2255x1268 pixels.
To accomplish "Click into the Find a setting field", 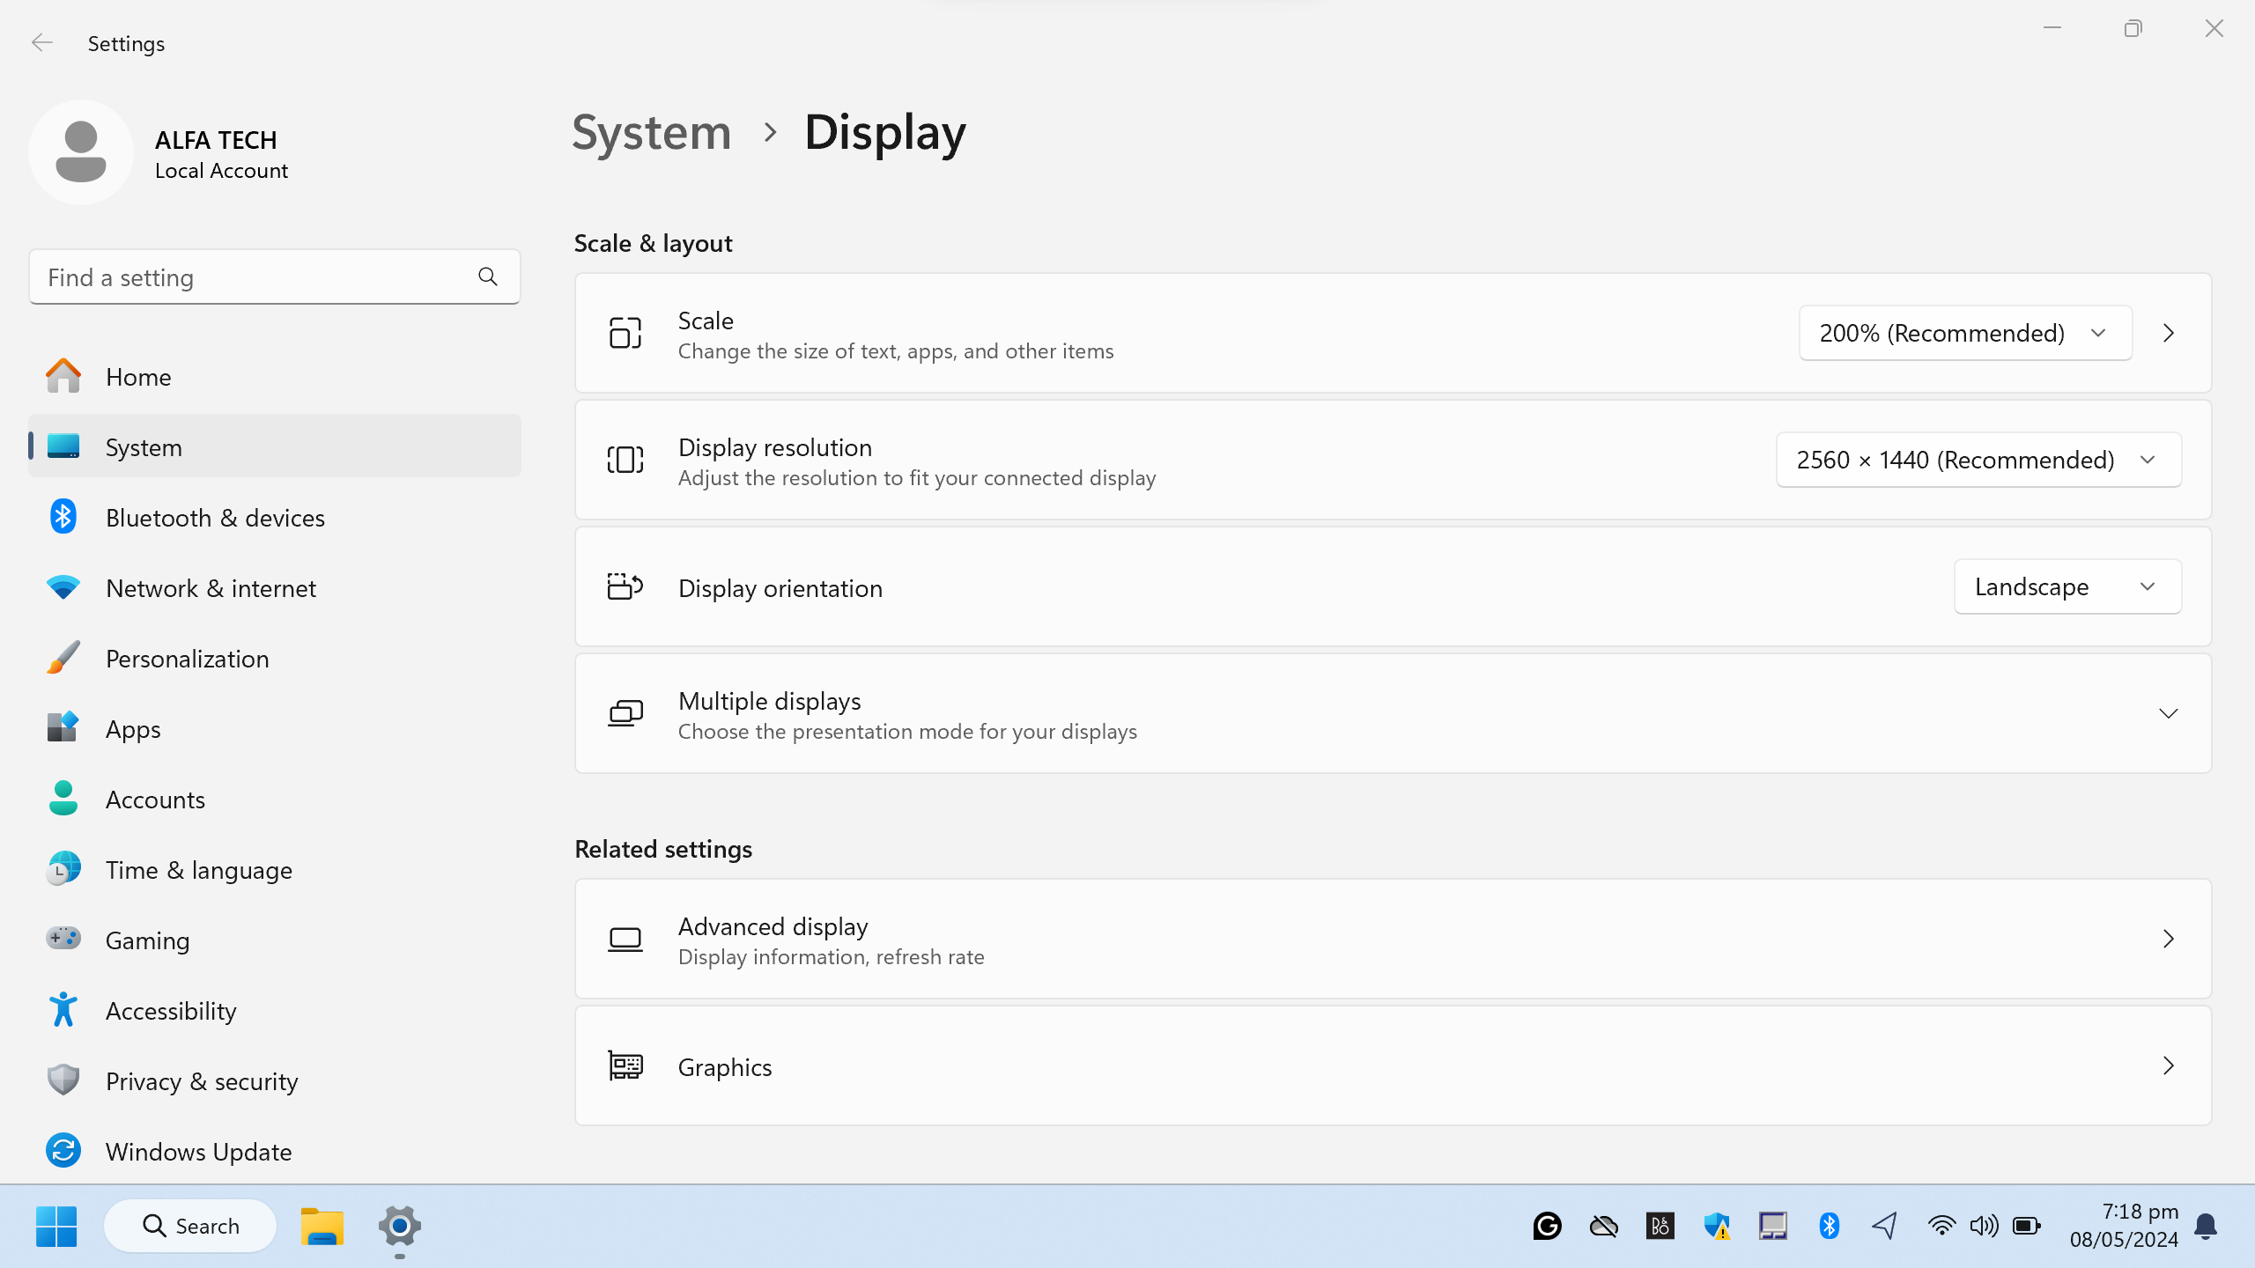I will click(275, 277).
